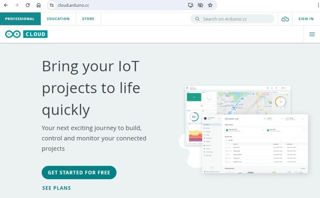This screenshot has width=320, height=198.
Task: Toggle the crossed-out eye tracking protection icon
Action: pos(200,5)
